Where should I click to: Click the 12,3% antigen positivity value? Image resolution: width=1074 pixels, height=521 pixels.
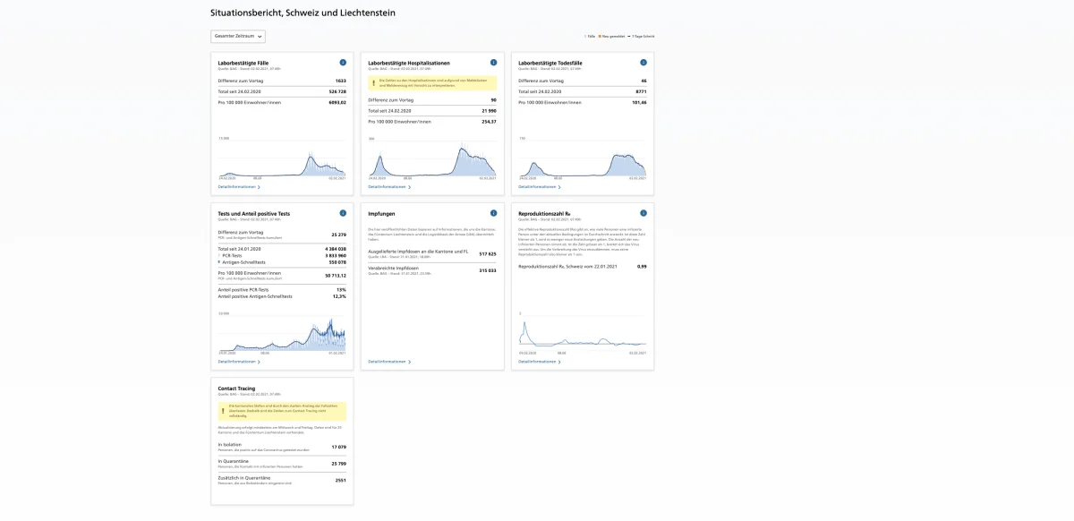click(x=339, y=296)
